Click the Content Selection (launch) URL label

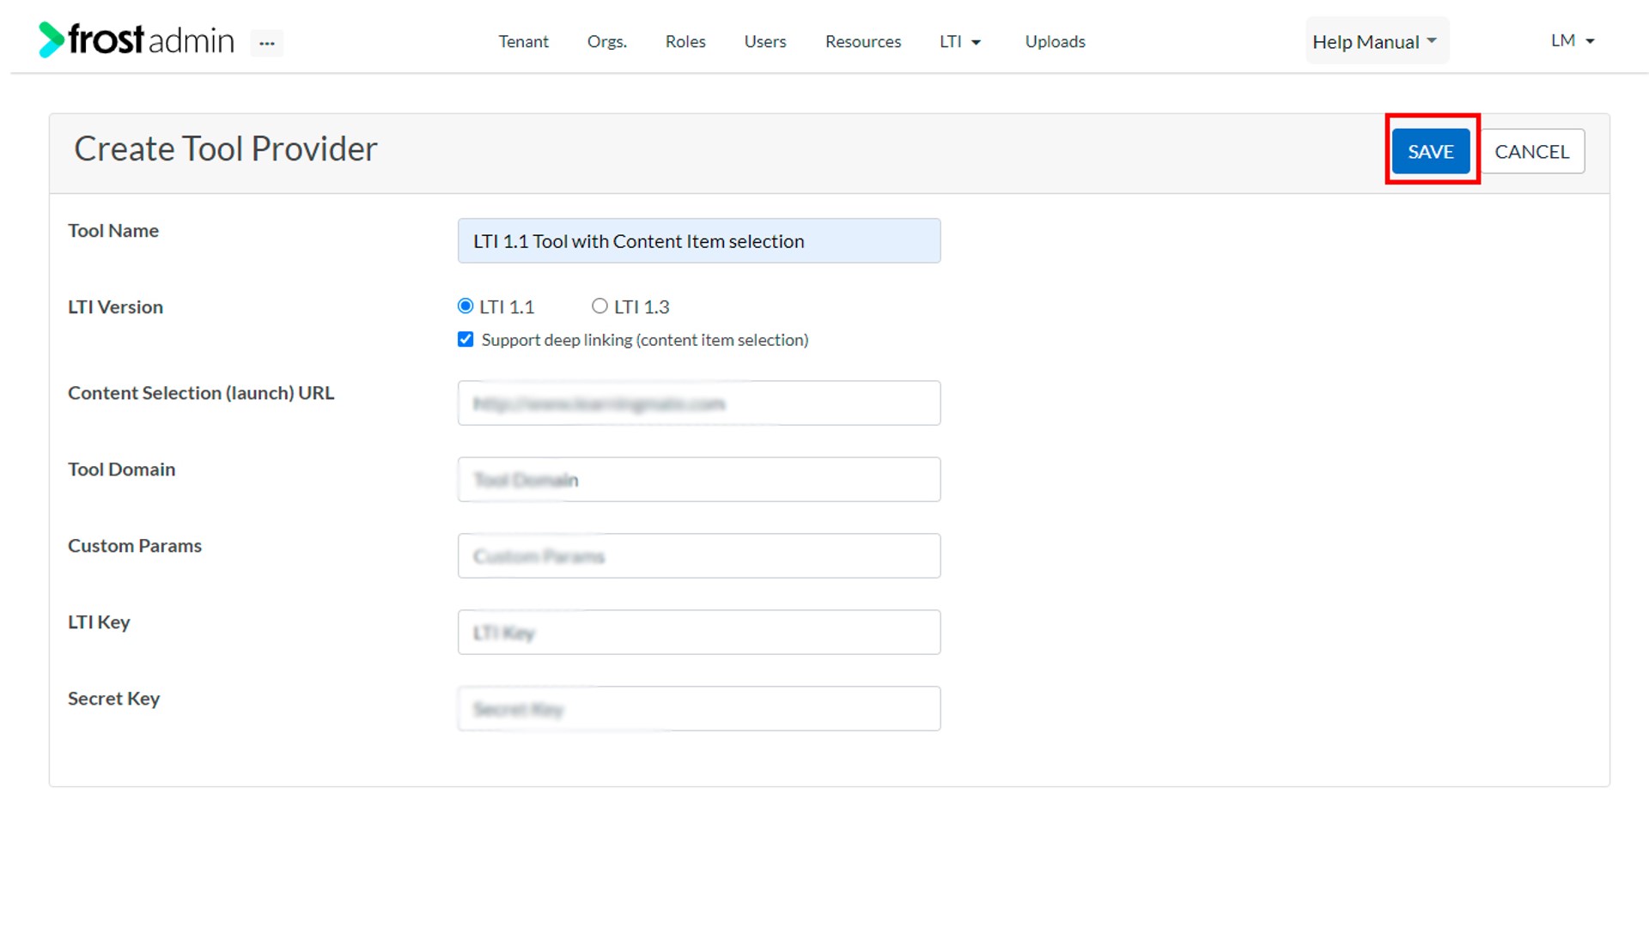[201, 393]
